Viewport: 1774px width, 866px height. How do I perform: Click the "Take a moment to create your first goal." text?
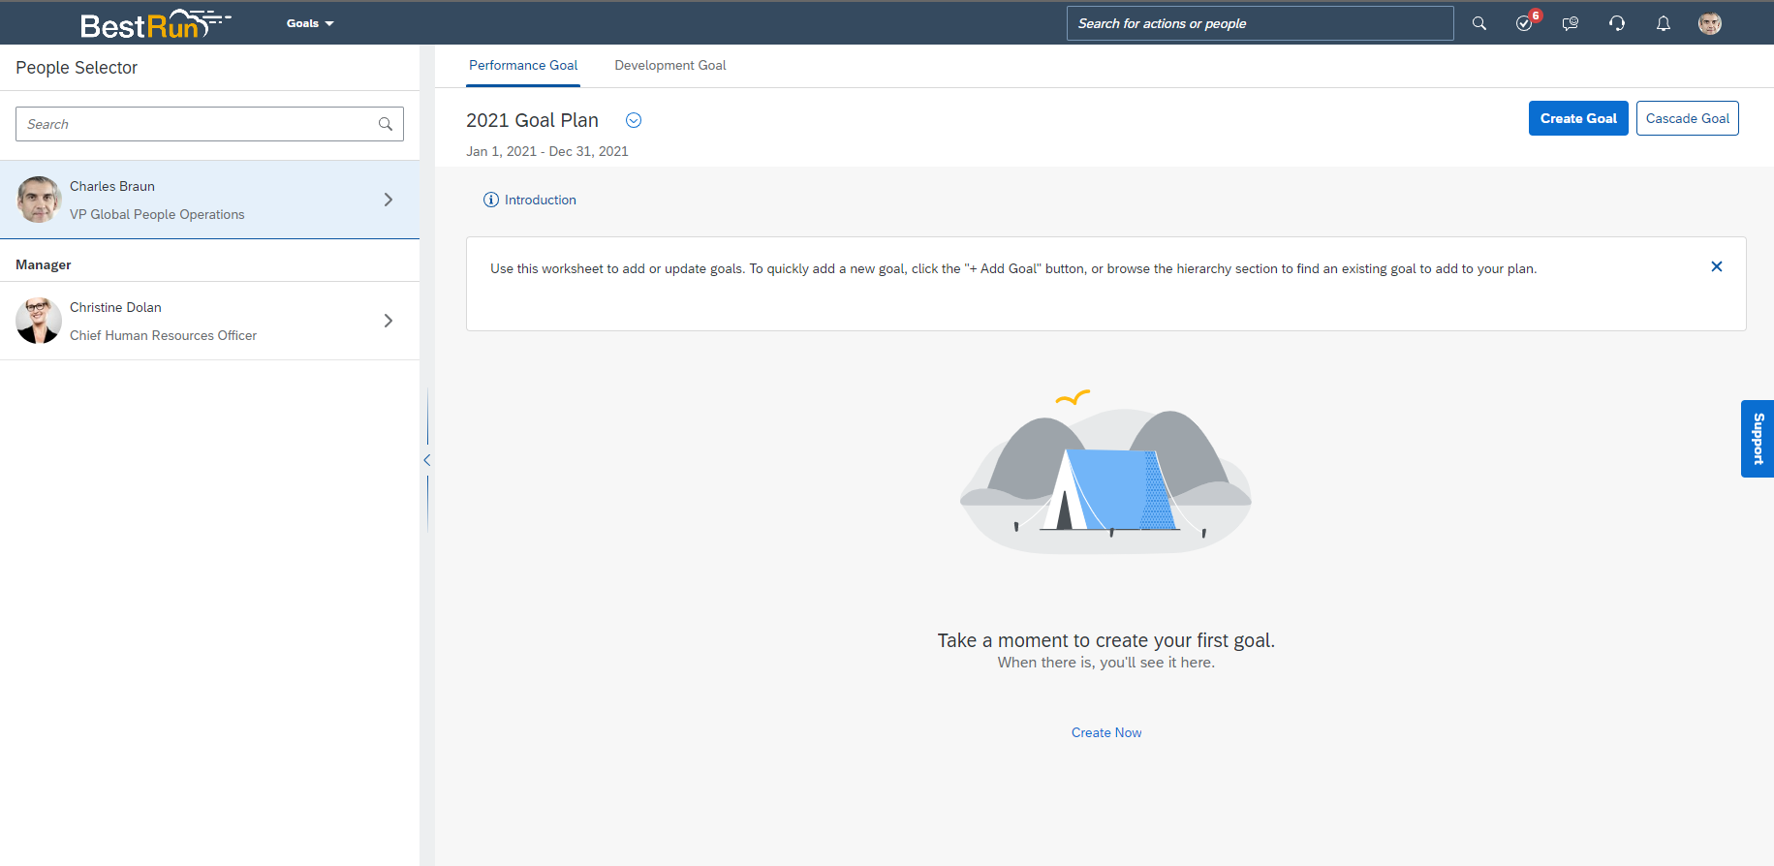1106,640
